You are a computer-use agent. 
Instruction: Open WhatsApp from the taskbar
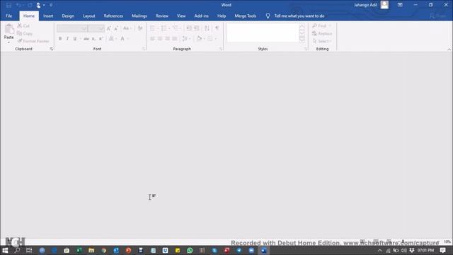coord(190,250)
